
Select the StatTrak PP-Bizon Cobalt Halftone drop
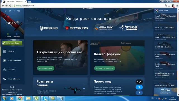click(165, 75)
